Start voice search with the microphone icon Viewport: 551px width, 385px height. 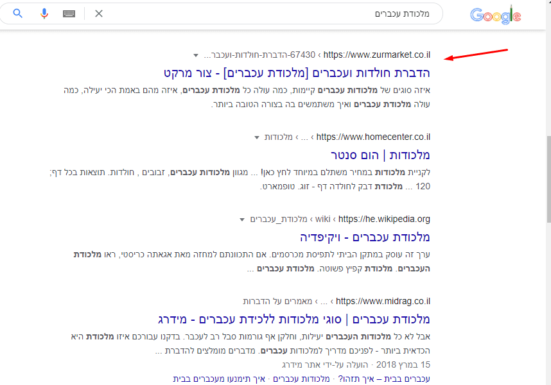click(44, 13)
